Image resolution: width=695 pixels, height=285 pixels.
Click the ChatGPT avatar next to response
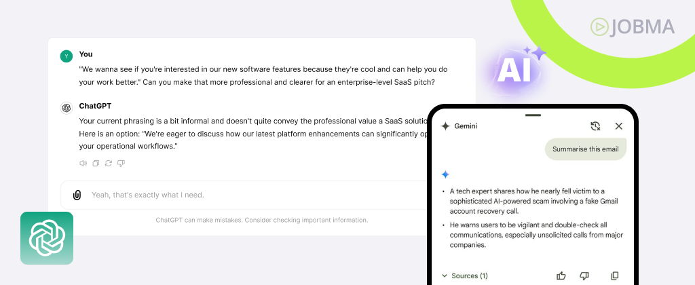coord(67,108)
